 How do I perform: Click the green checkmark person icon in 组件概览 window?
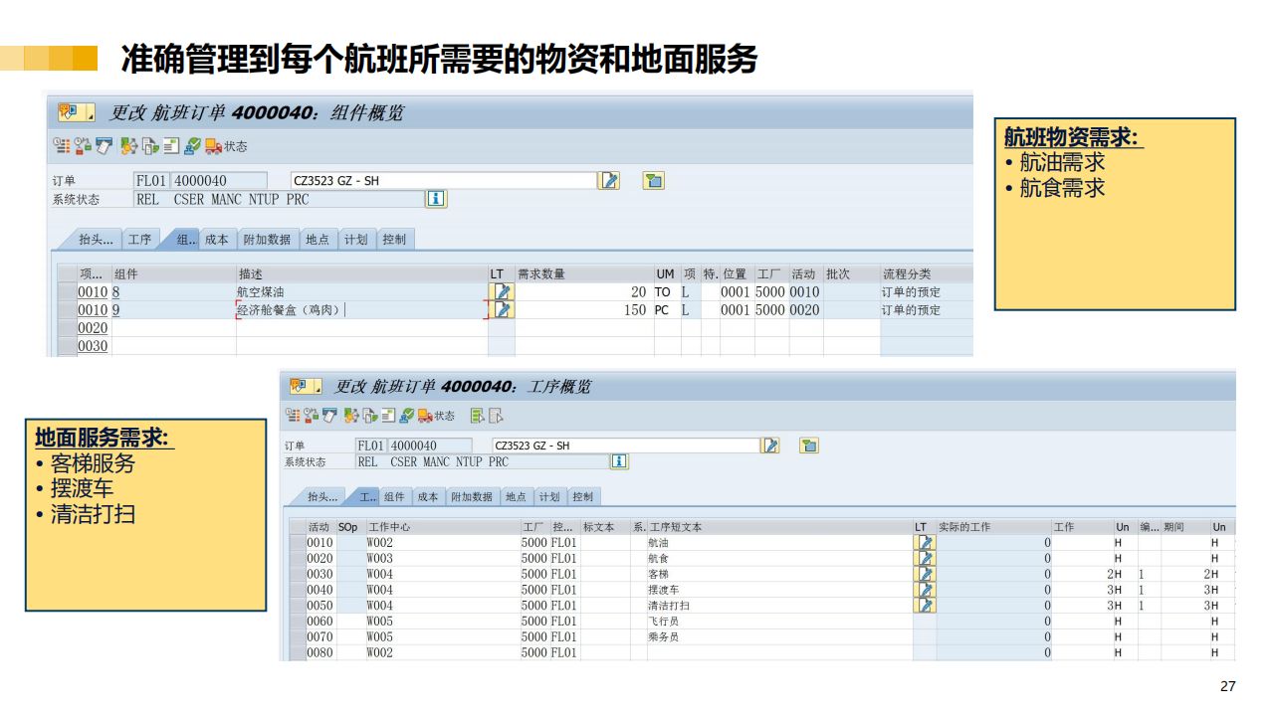[192, 146]
